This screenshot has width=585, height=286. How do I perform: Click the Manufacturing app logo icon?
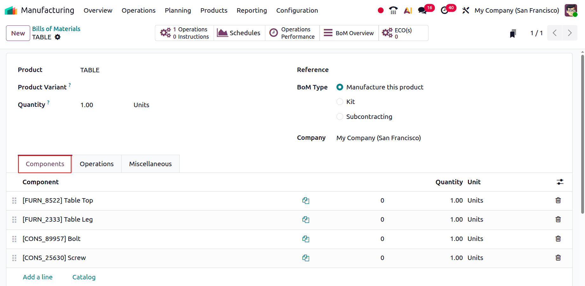(x=11, y=10)
